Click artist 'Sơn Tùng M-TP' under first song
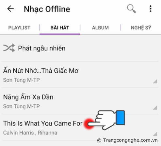The image size is (161, 146). [x=22, y=80]
